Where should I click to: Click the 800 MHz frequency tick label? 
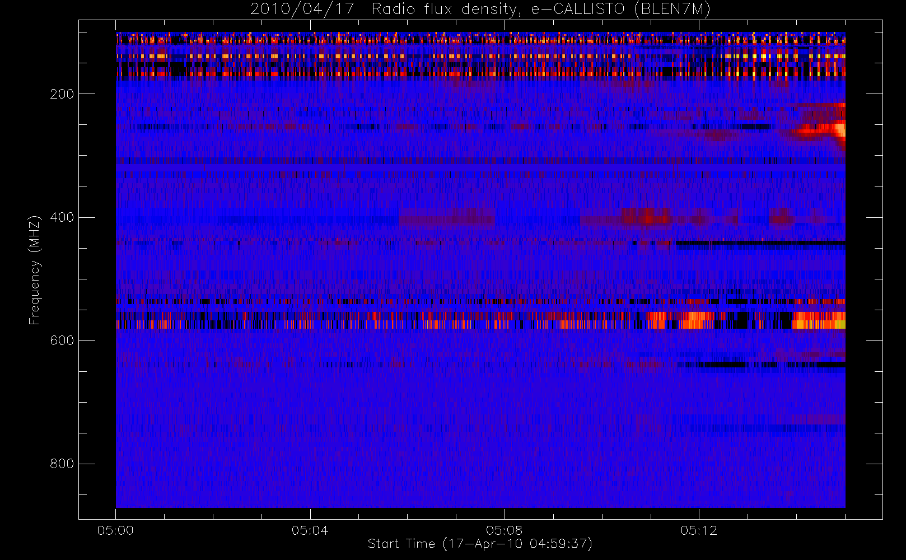(62, 464)
